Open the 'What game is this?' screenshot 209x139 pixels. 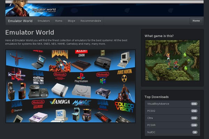point(172,60)
